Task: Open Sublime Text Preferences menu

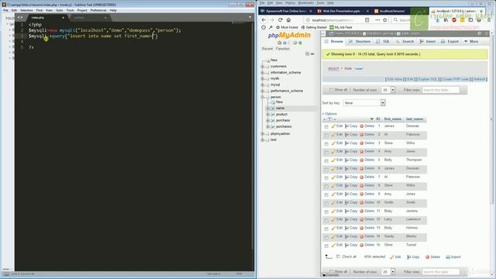Action: pos(98,10)
